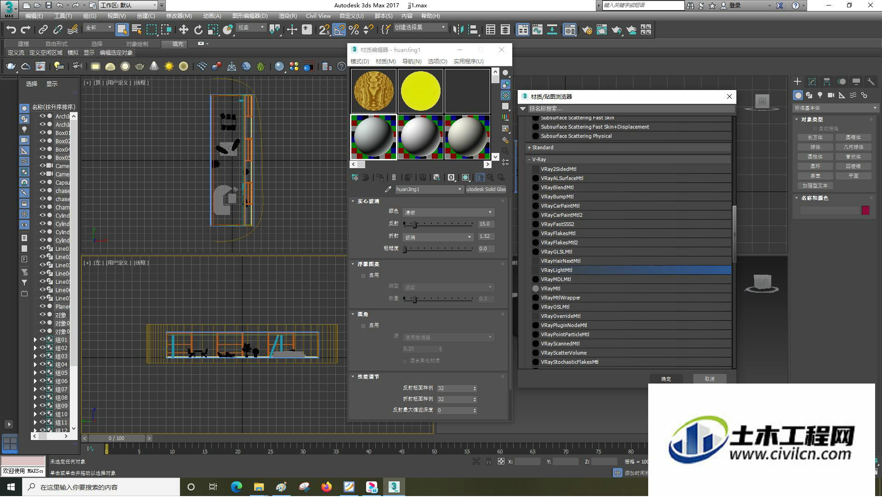Screen dimensions: 882x497
Task: Toggle visibility eye of 组05
Action: click(42, 373)
